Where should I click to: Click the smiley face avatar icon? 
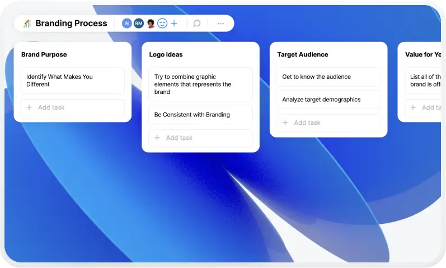click(162, 23)
